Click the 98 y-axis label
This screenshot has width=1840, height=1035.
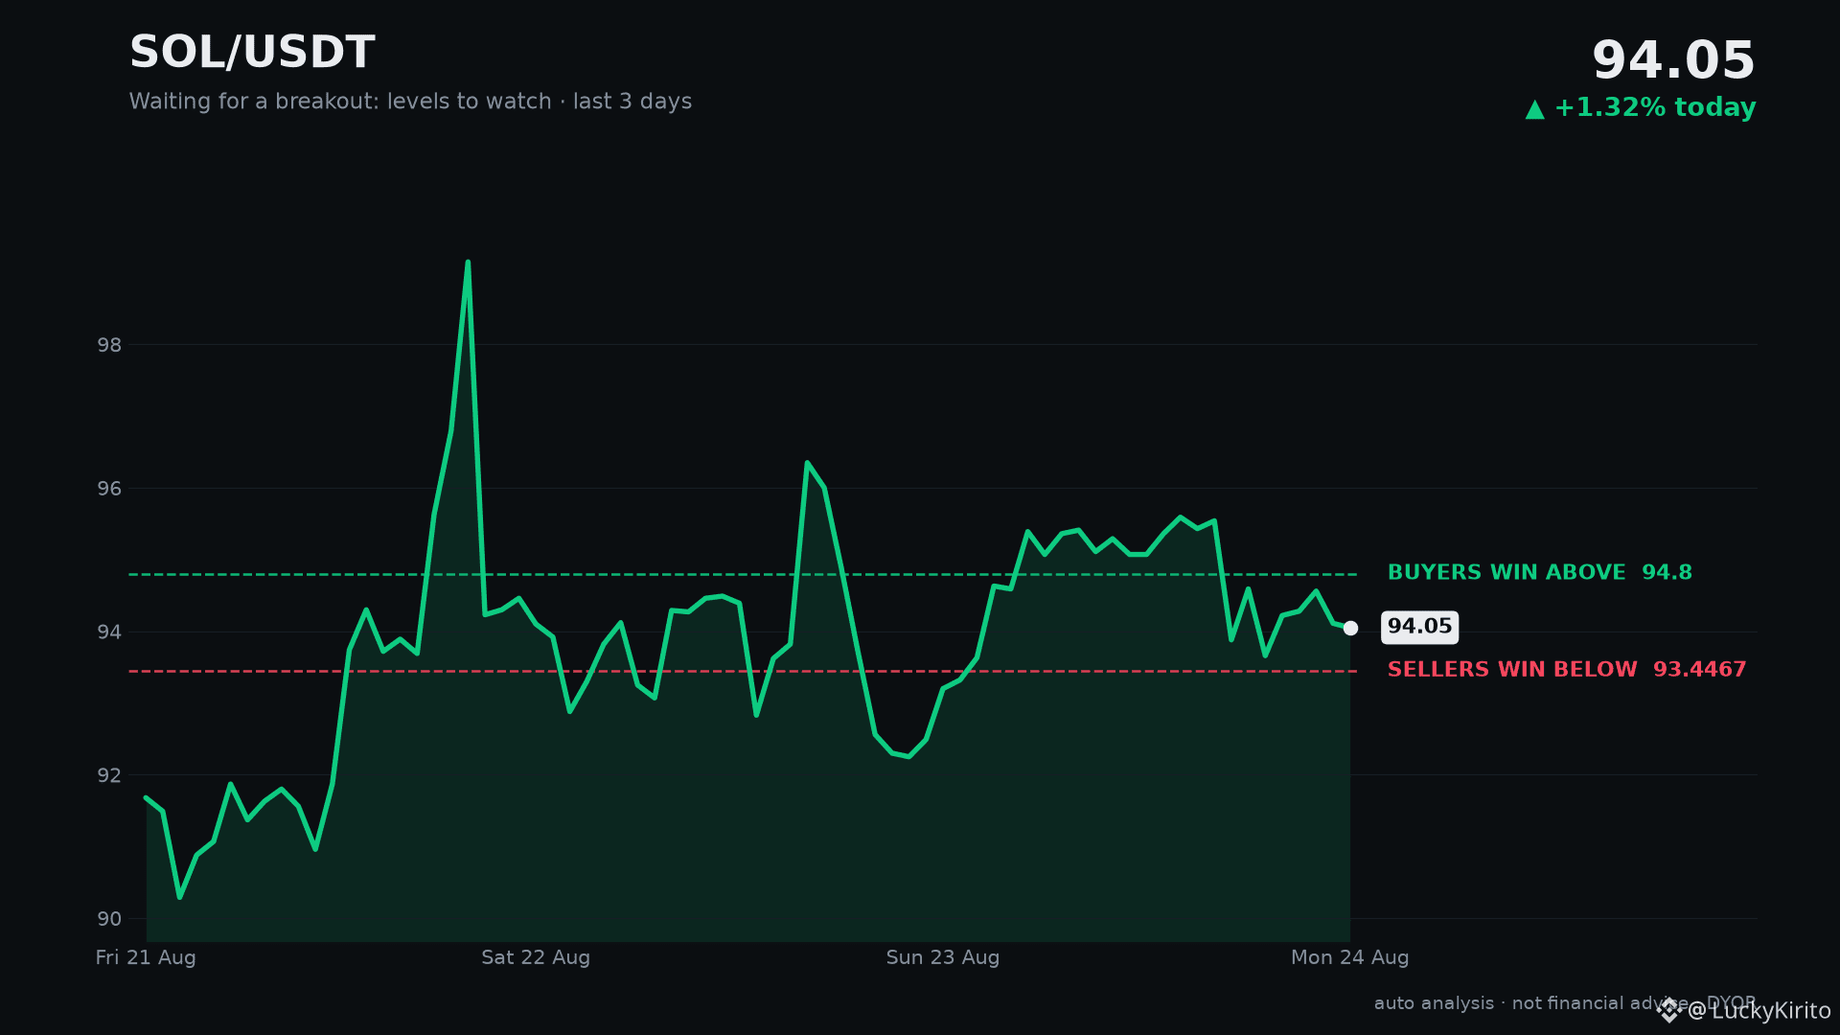click(109, 345)
